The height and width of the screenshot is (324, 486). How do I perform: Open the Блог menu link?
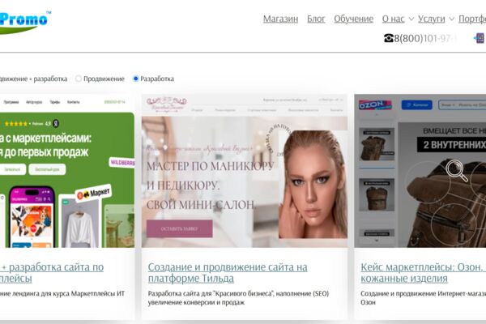(x=316, y=19)
